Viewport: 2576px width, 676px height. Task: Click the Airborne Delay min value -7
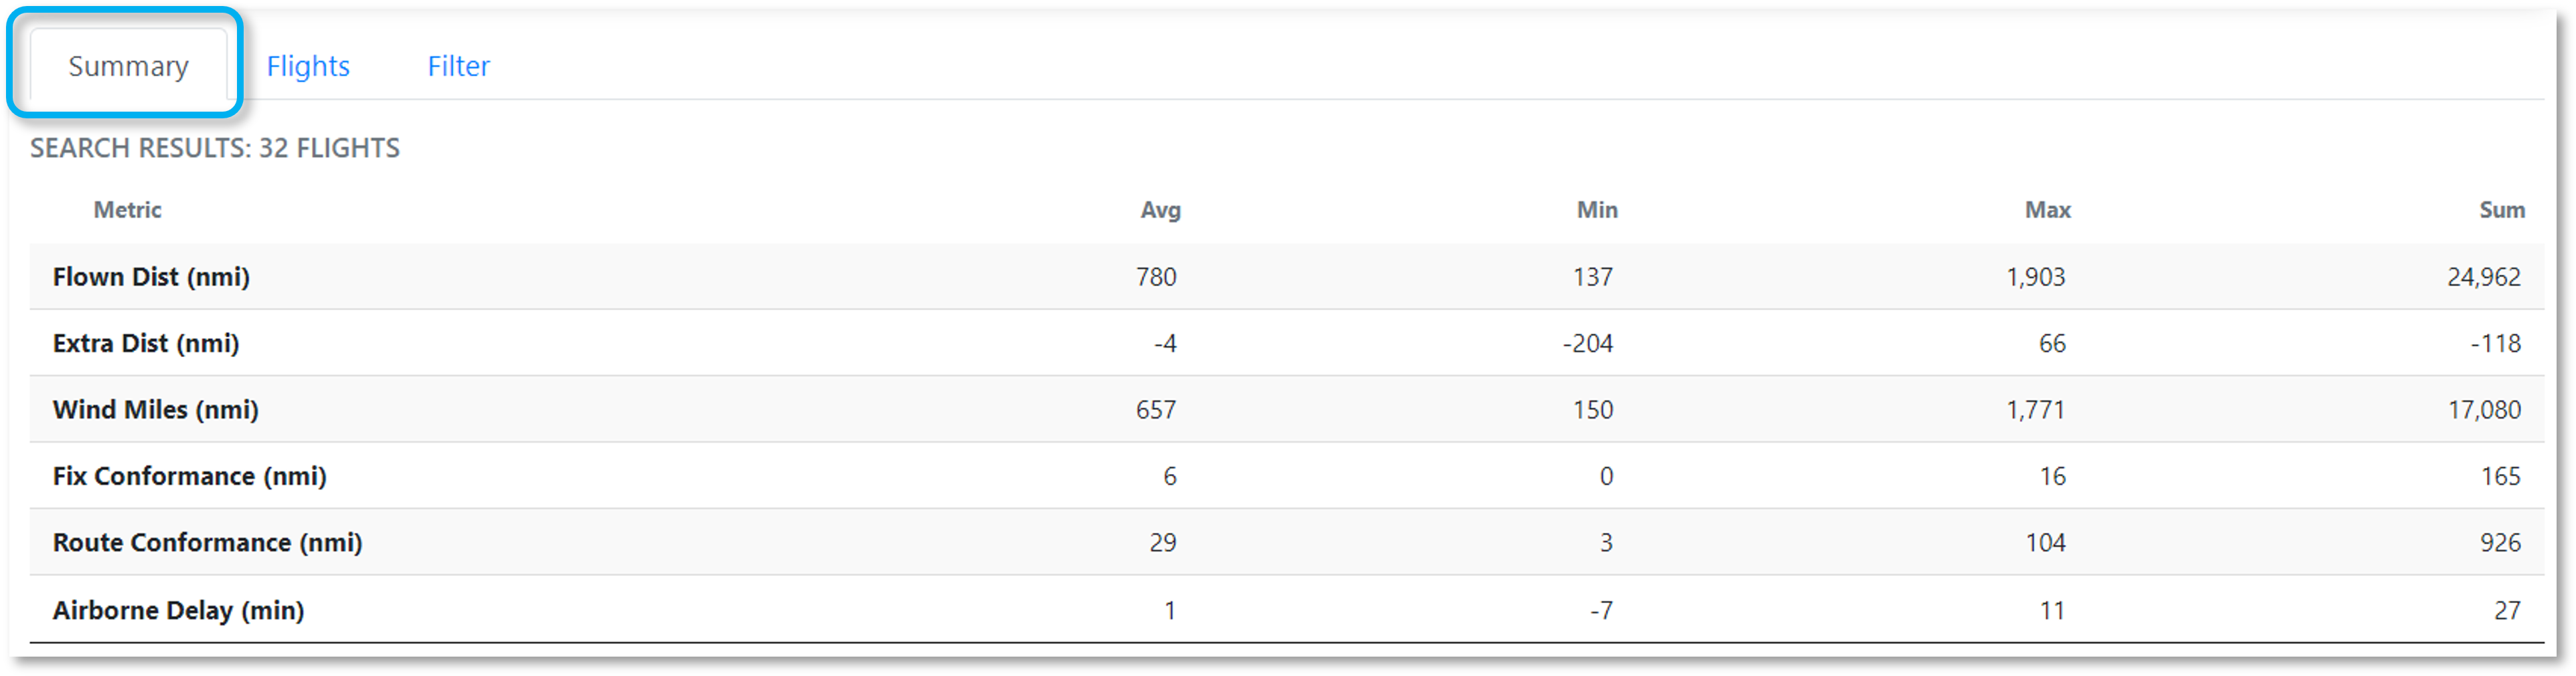pyautogui.click(x=1601, y=610)
